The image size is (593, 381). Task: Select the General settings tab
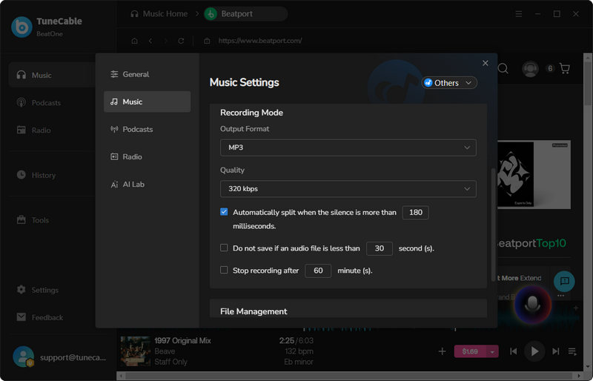click(x=147, y=74)
